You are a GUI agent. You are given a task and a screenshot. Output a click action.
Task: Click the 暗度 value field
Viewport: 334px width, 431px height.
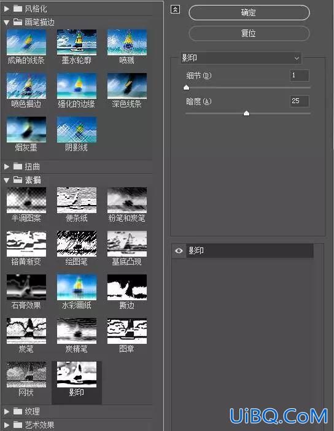(x=300, y=101)
